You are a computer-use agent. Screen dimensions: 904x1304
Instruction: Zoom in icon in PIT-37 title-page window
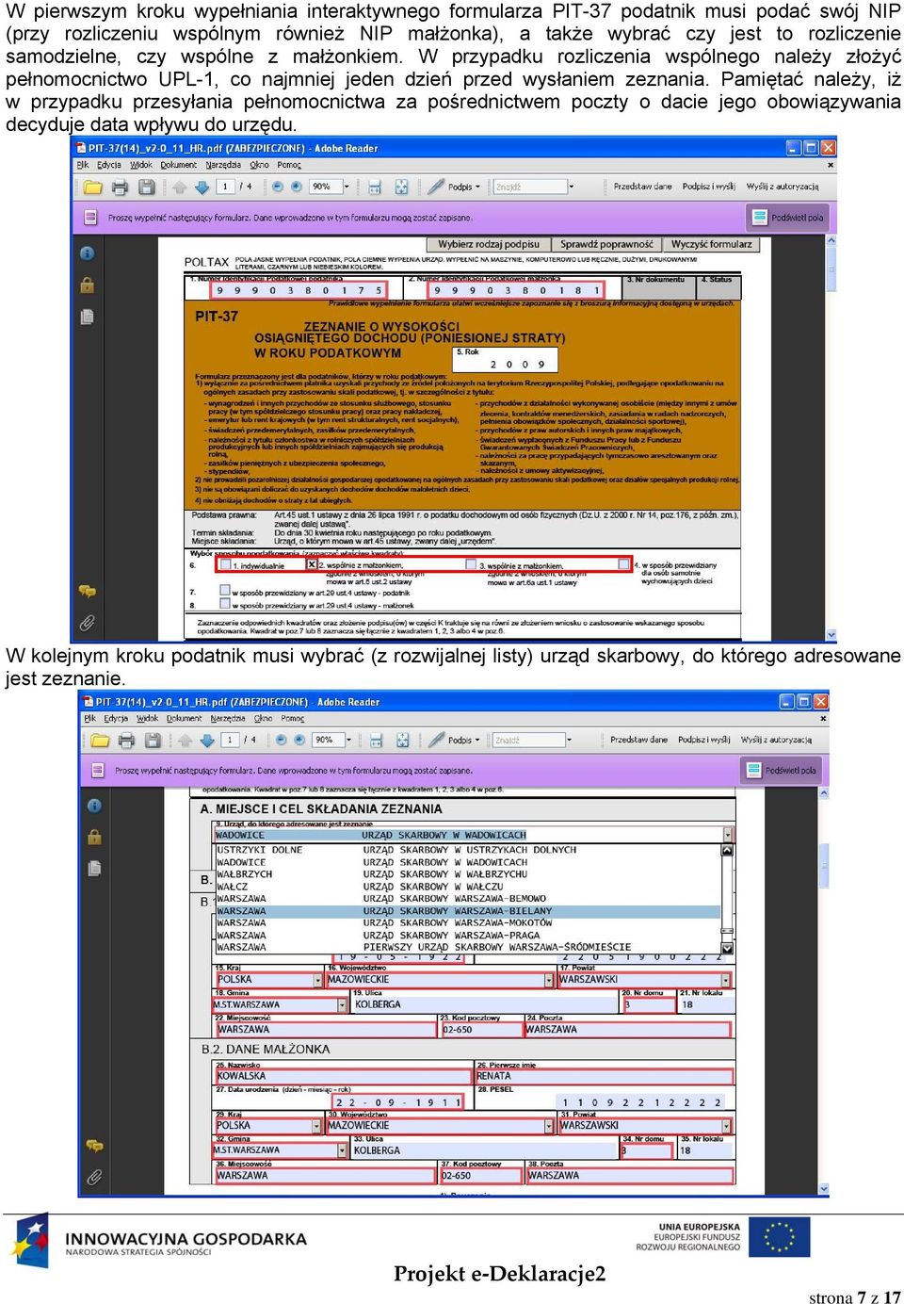coord(297,187)
